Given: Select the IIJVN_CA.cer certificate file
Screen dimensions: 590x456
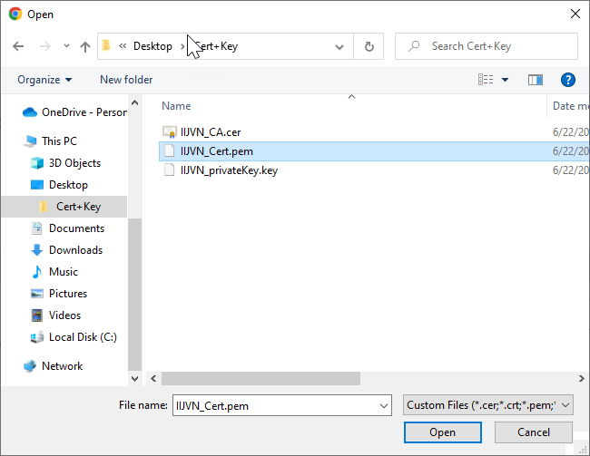Looking at the screenshot, I should tap(209, 132).
